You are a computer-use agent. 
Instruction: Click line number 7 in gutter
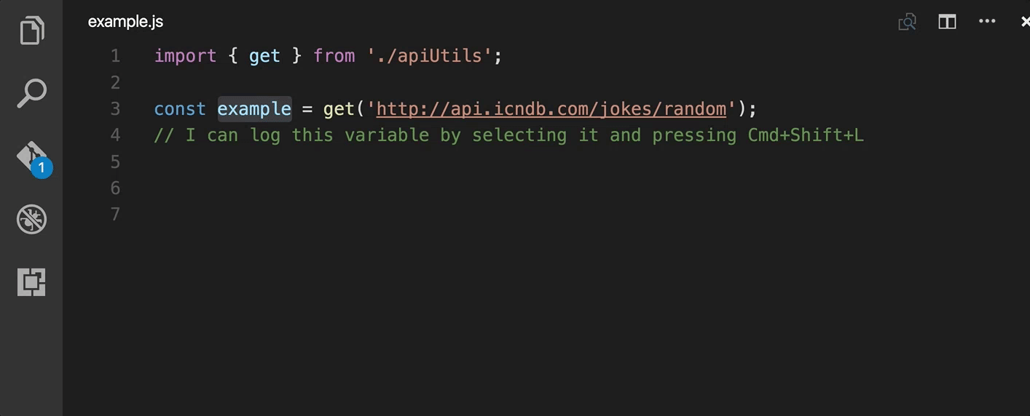coord(115,215)
